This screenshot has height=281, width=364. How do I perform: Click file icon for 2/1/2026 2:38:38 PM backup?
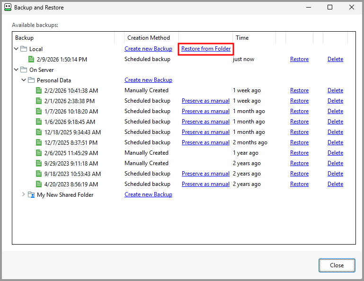point(39,101)
